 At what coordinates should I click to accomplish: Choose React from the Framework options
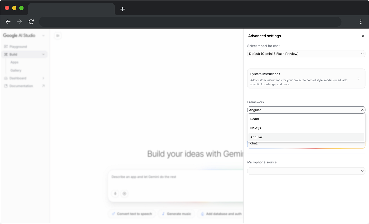306,119
